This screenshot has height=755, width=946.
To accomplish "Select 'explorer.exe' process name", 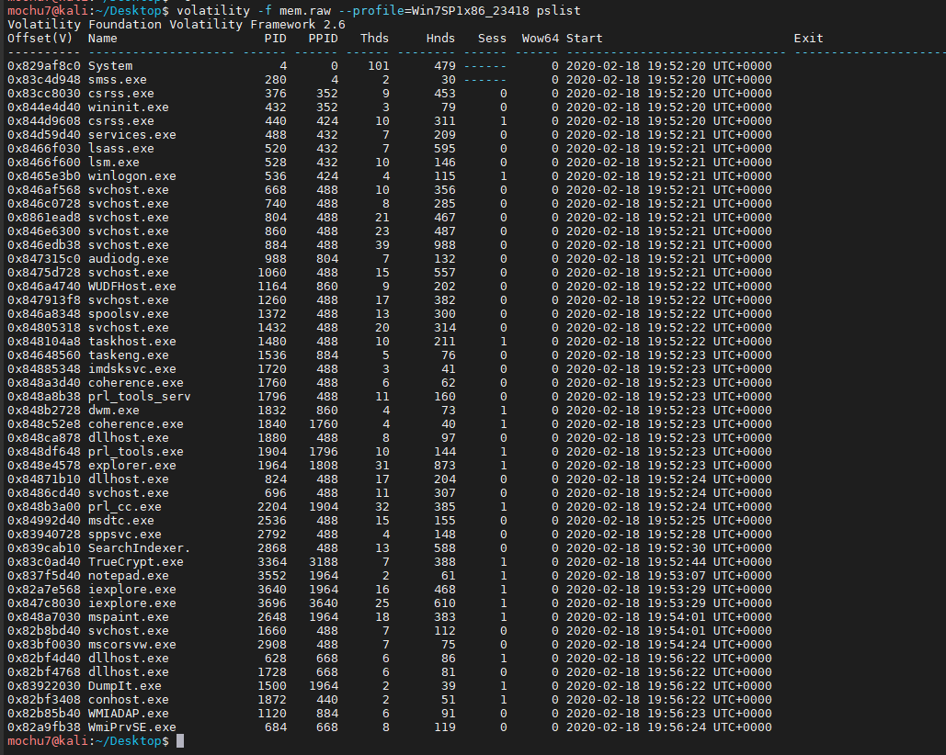I will 132,465.
